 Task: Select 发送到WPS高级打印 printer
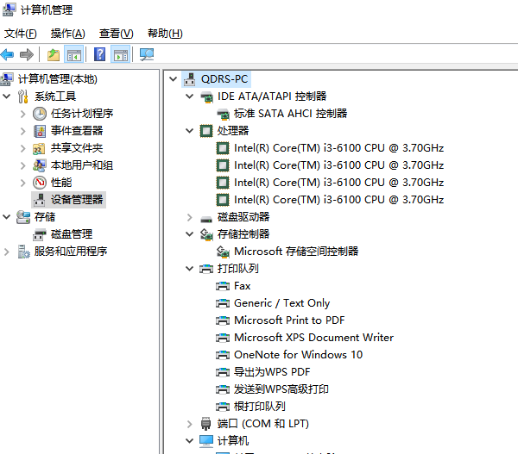coord(281,389)
